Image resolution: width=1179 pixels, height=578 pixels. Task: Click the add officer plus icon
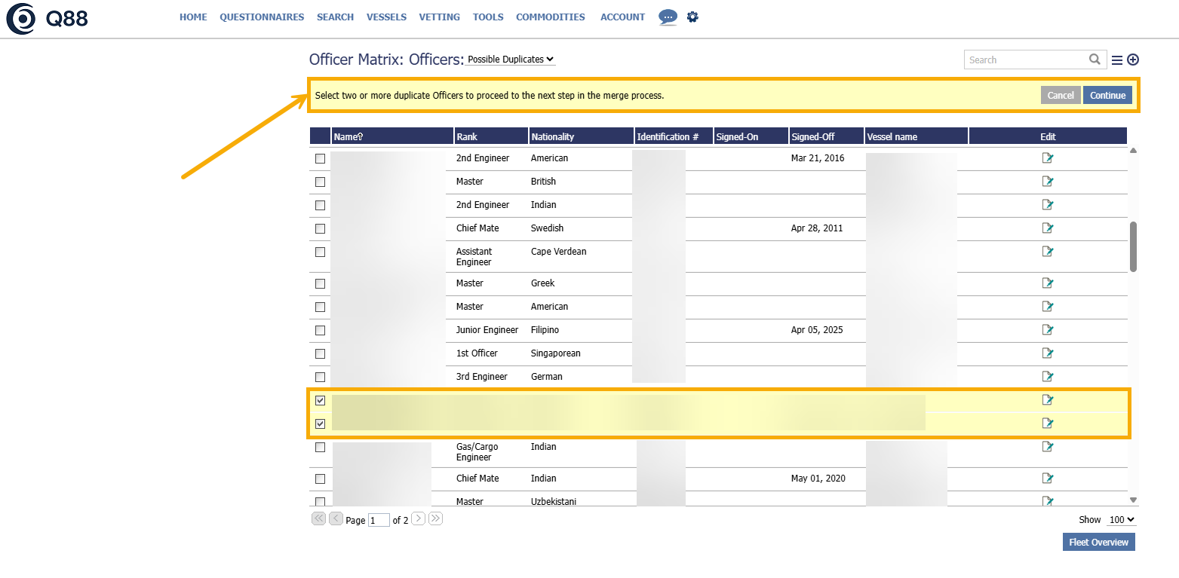[x=1132, y=60]
